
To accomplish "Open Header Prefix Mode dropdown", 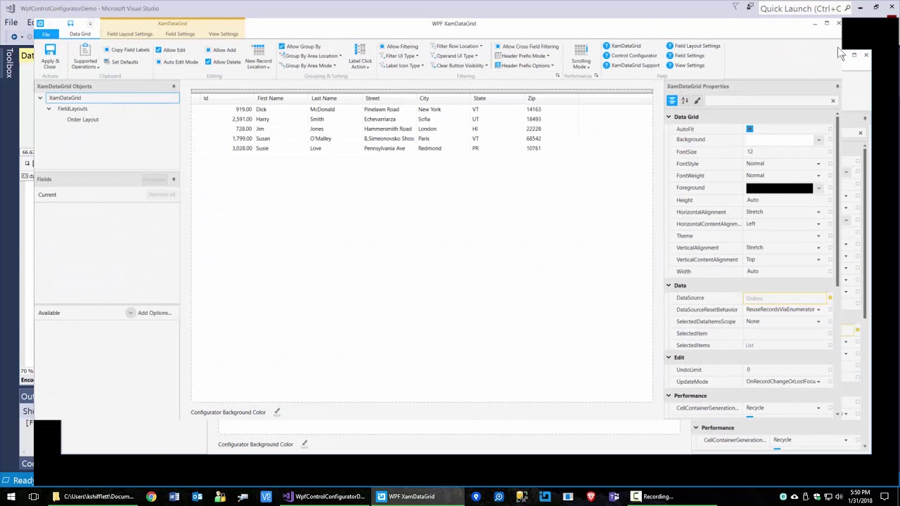I will coord(522,56).
